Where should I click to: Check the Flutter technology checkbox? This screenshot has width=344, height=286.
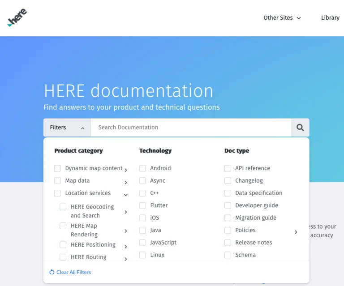(x=142, y=205)
